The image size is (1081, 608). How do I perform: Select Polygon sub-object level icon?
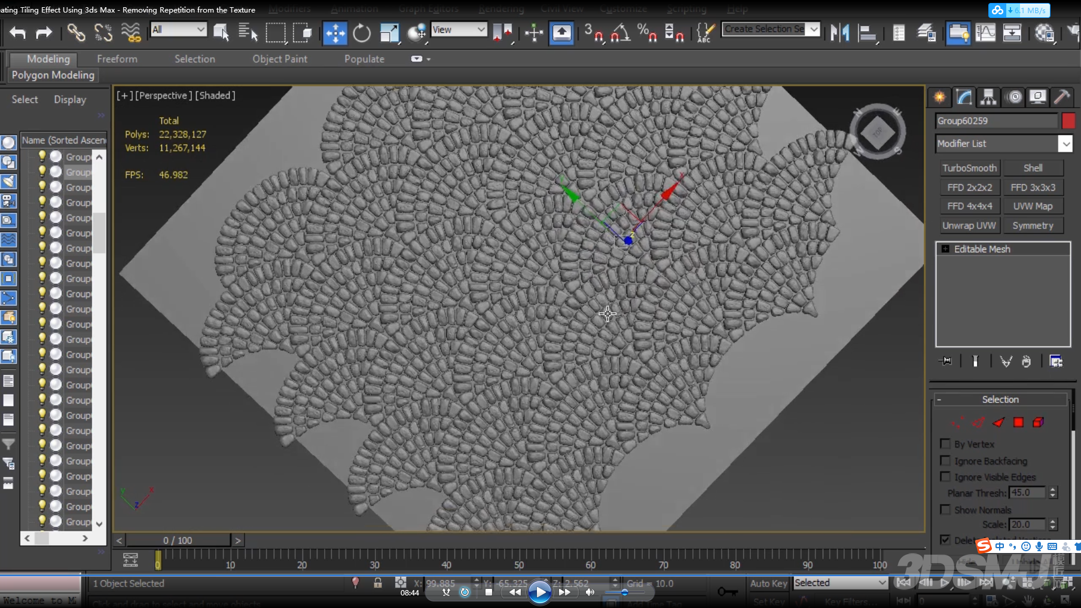click(x=1018, y=423)
